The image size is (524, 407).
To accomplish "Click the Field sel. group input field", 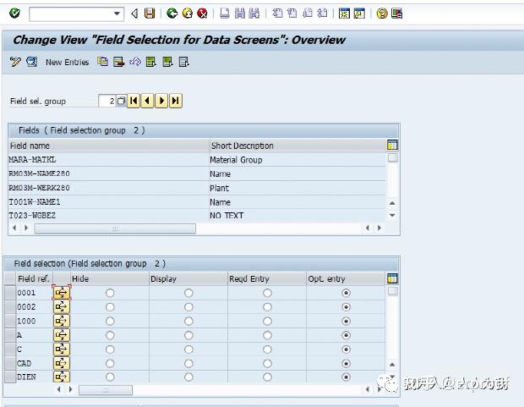I will pos(107,101).
